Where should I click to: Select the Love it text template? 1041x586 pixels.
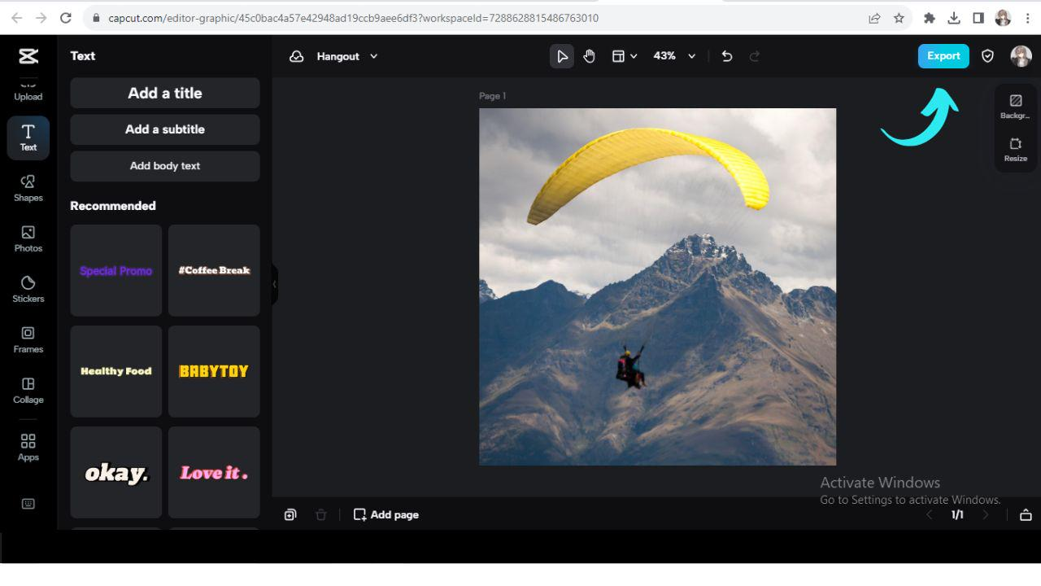coord(213,473)
